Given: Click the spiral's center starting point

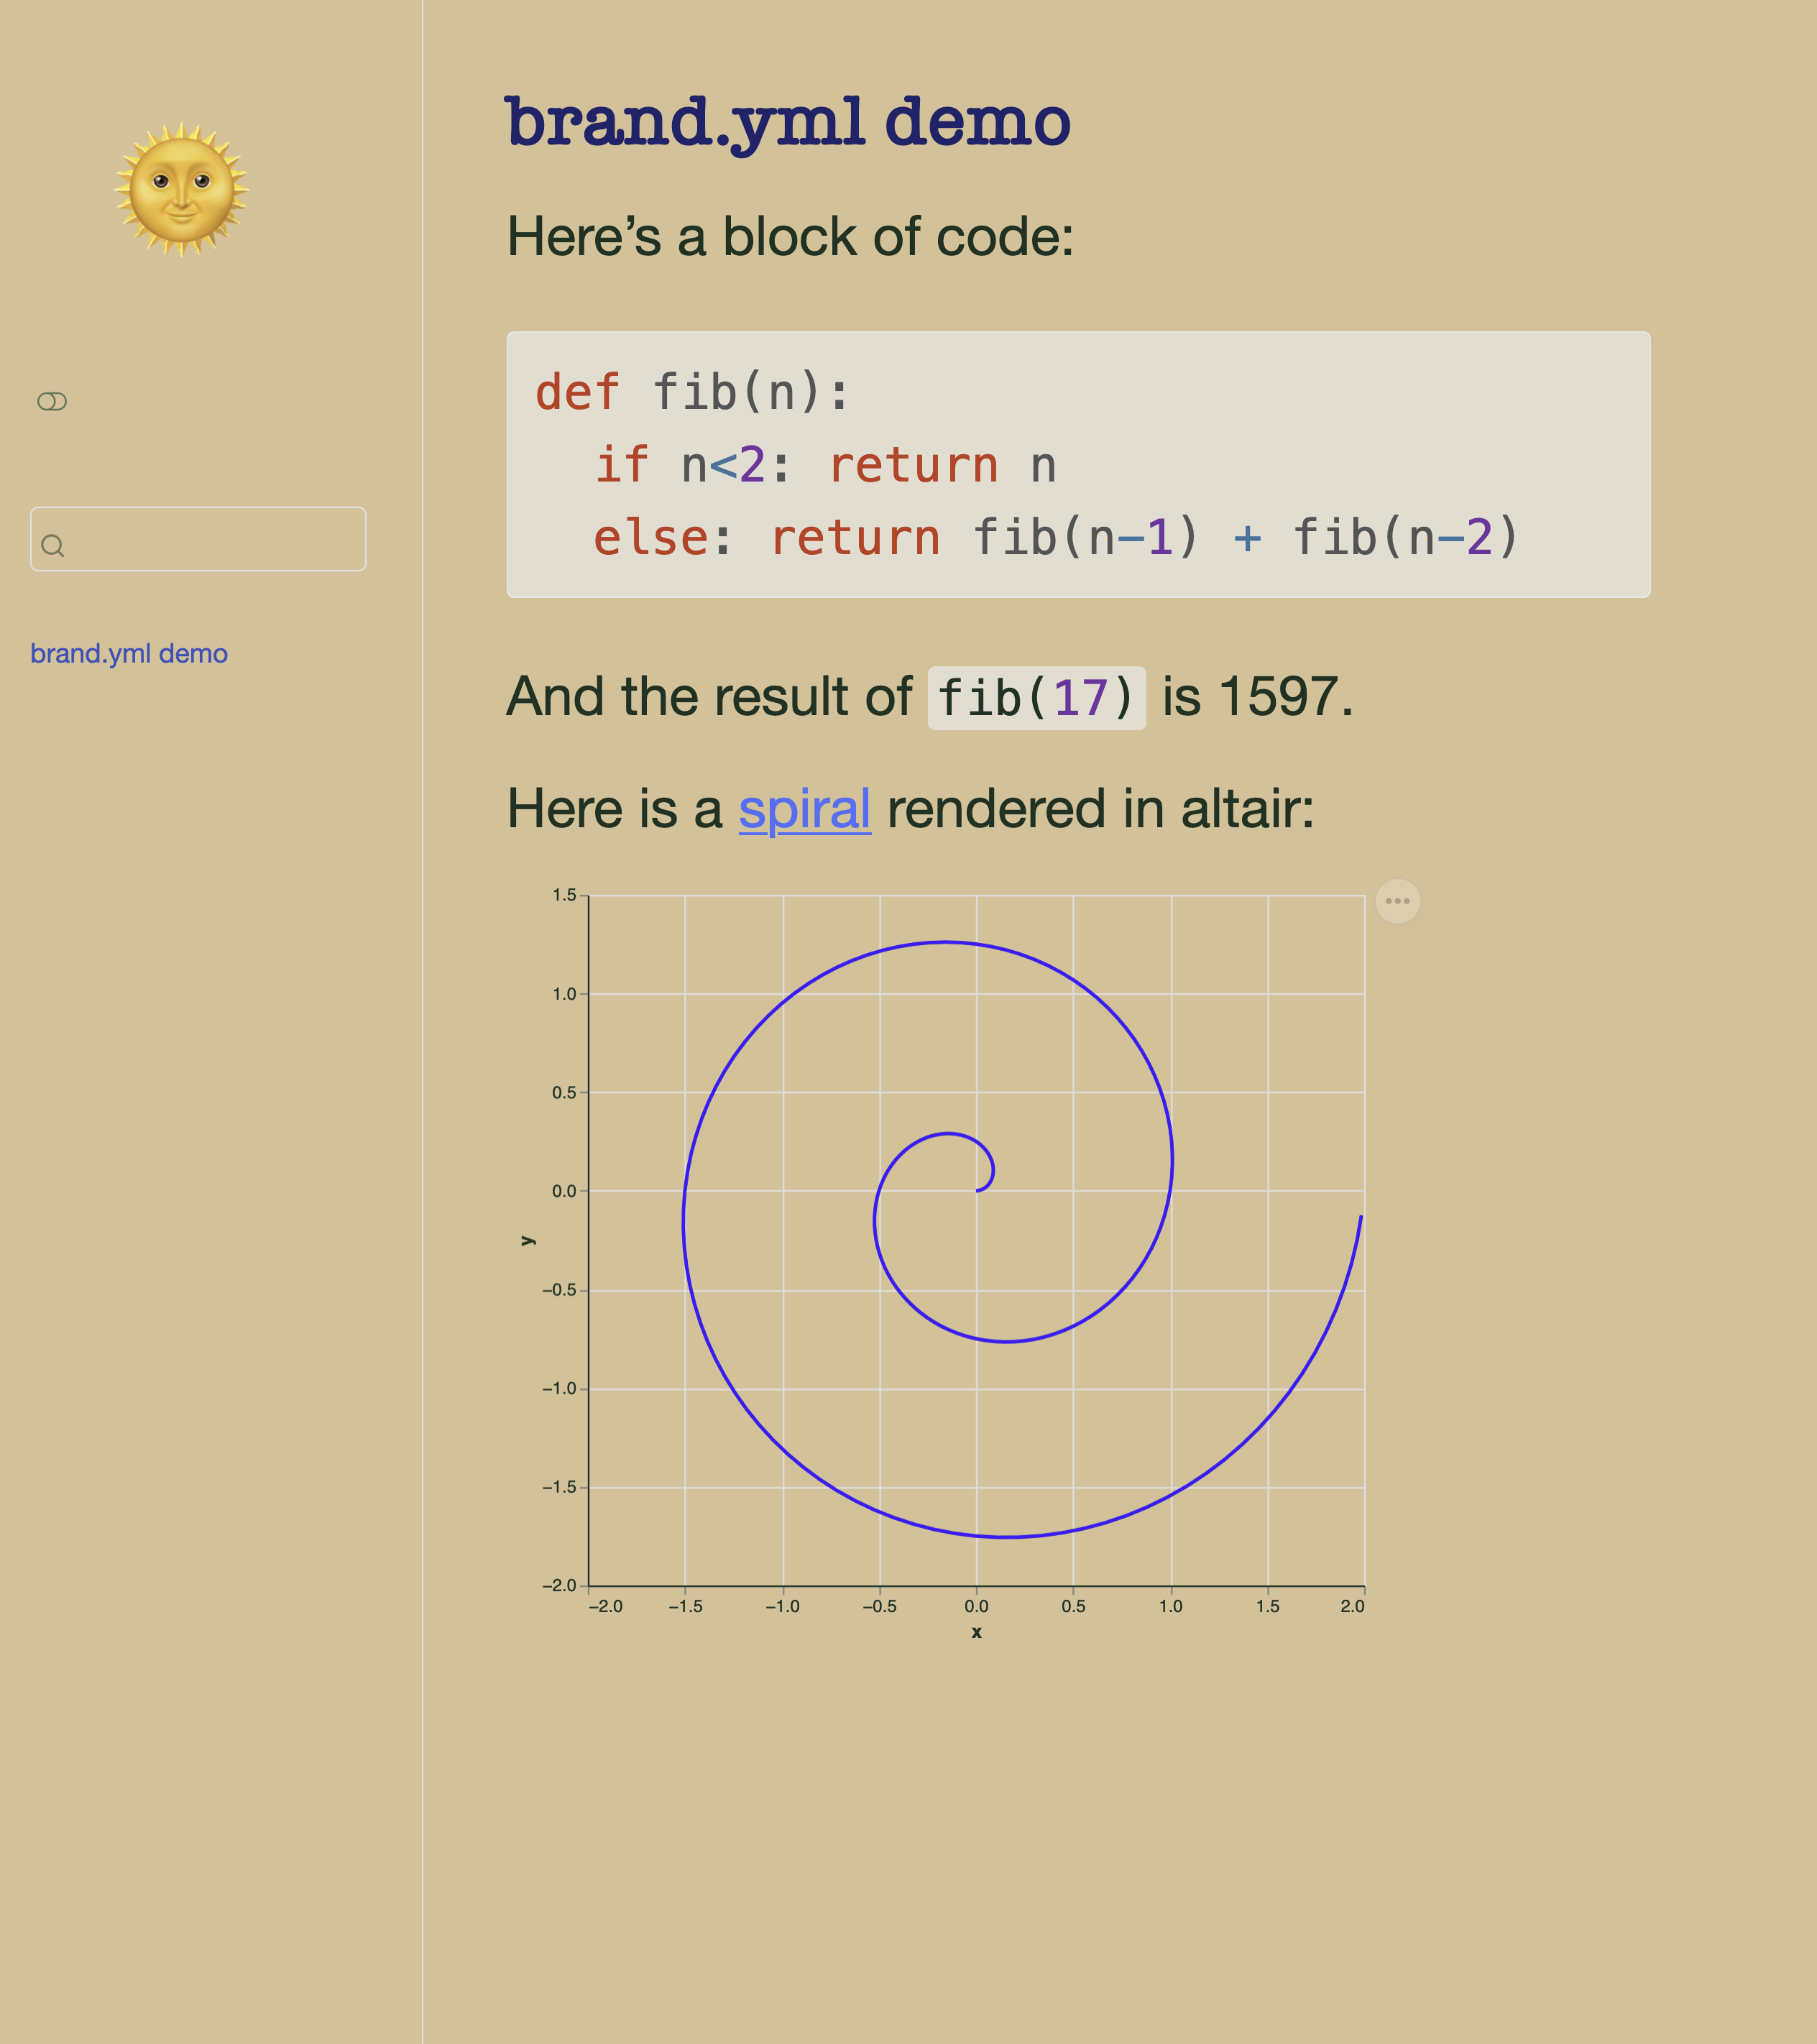Looking at the screenshot, I should (977, 1190).
